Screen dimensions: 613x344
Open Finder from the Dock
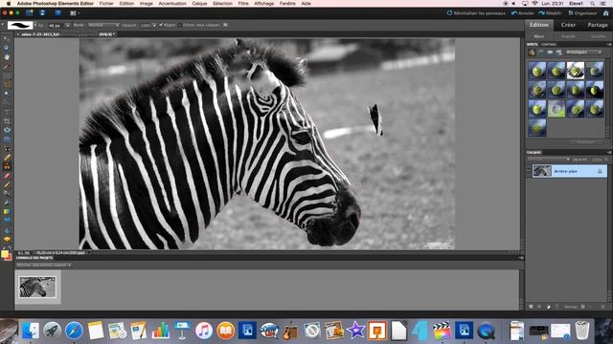click(31, 331)
